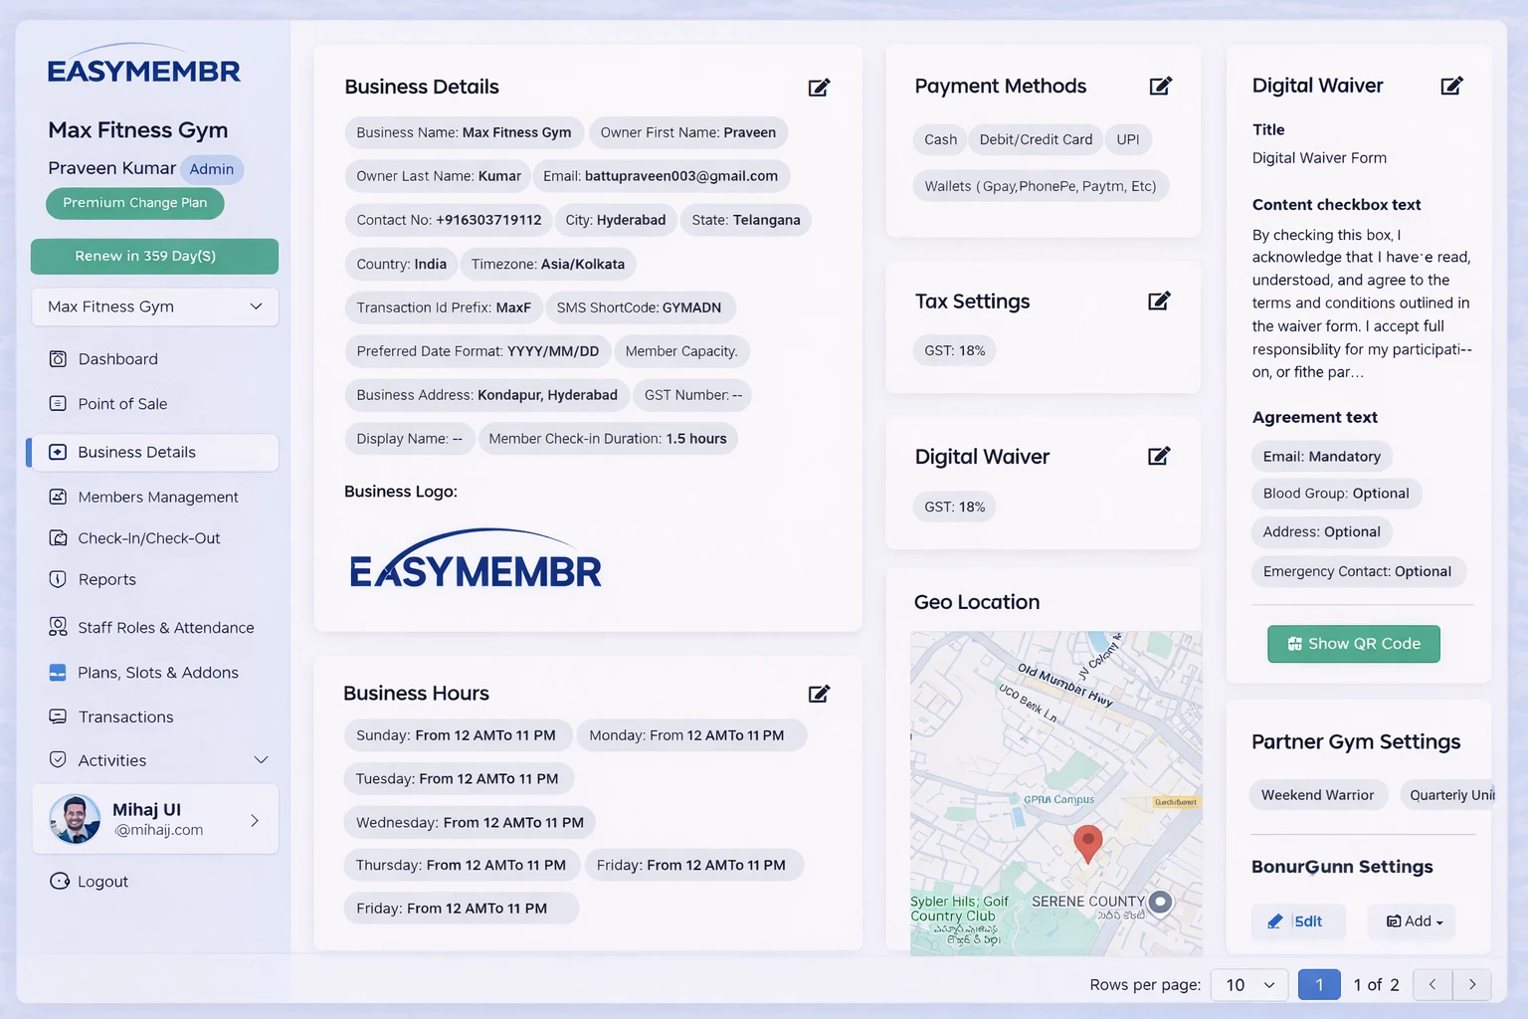Screen dimensions: 1528x1019
Task: Open the Mihaj UI profile panel
Action: (x=156, y=819)
